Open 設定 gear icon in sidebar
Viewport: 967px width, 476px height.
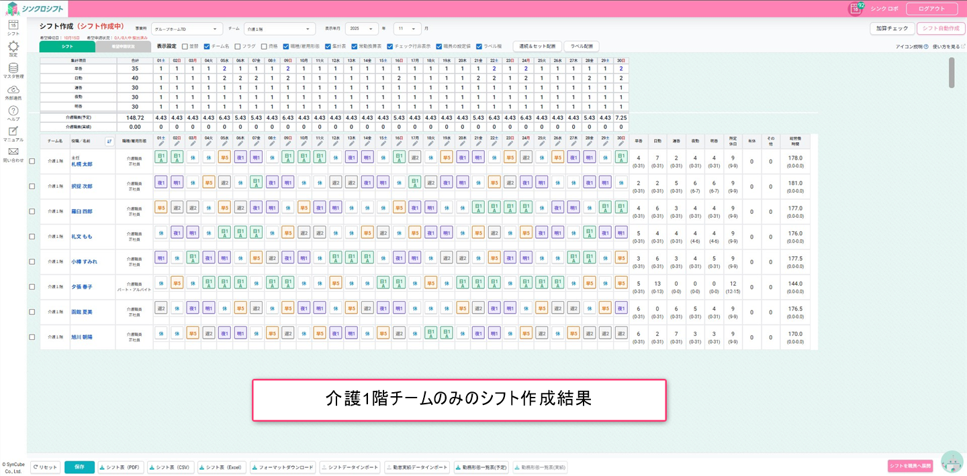point(13,46)
